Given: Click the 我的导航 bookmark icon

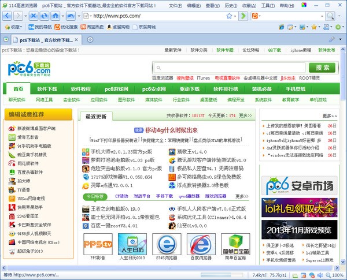Looking at the screenshot, I should pos(31,27).
